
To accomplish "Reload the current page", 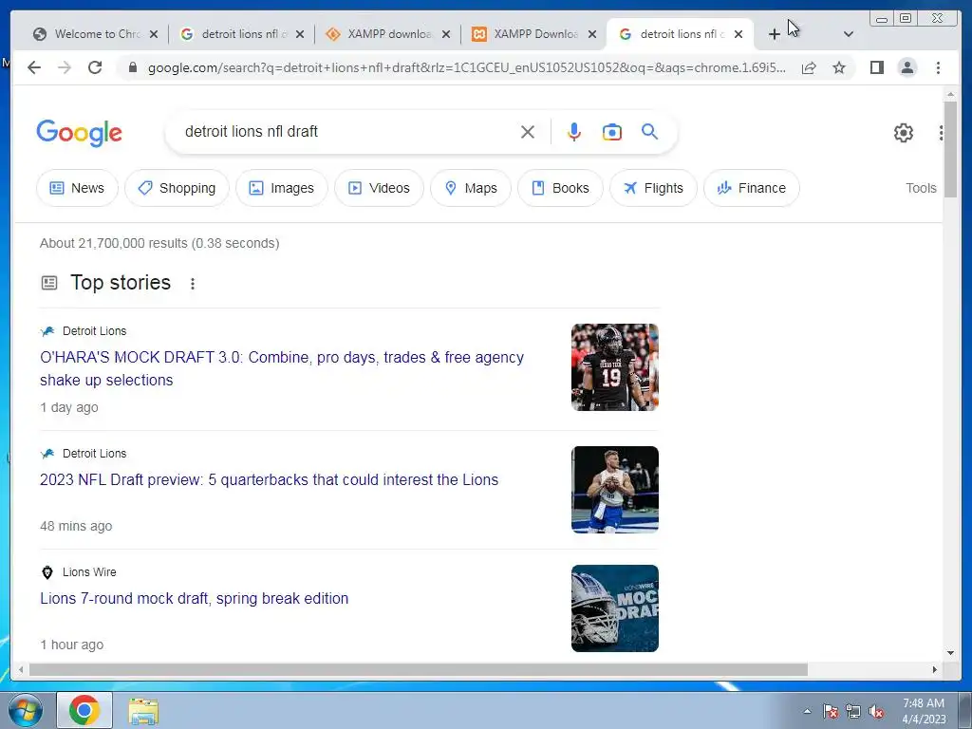I will (x=95, y=67).
